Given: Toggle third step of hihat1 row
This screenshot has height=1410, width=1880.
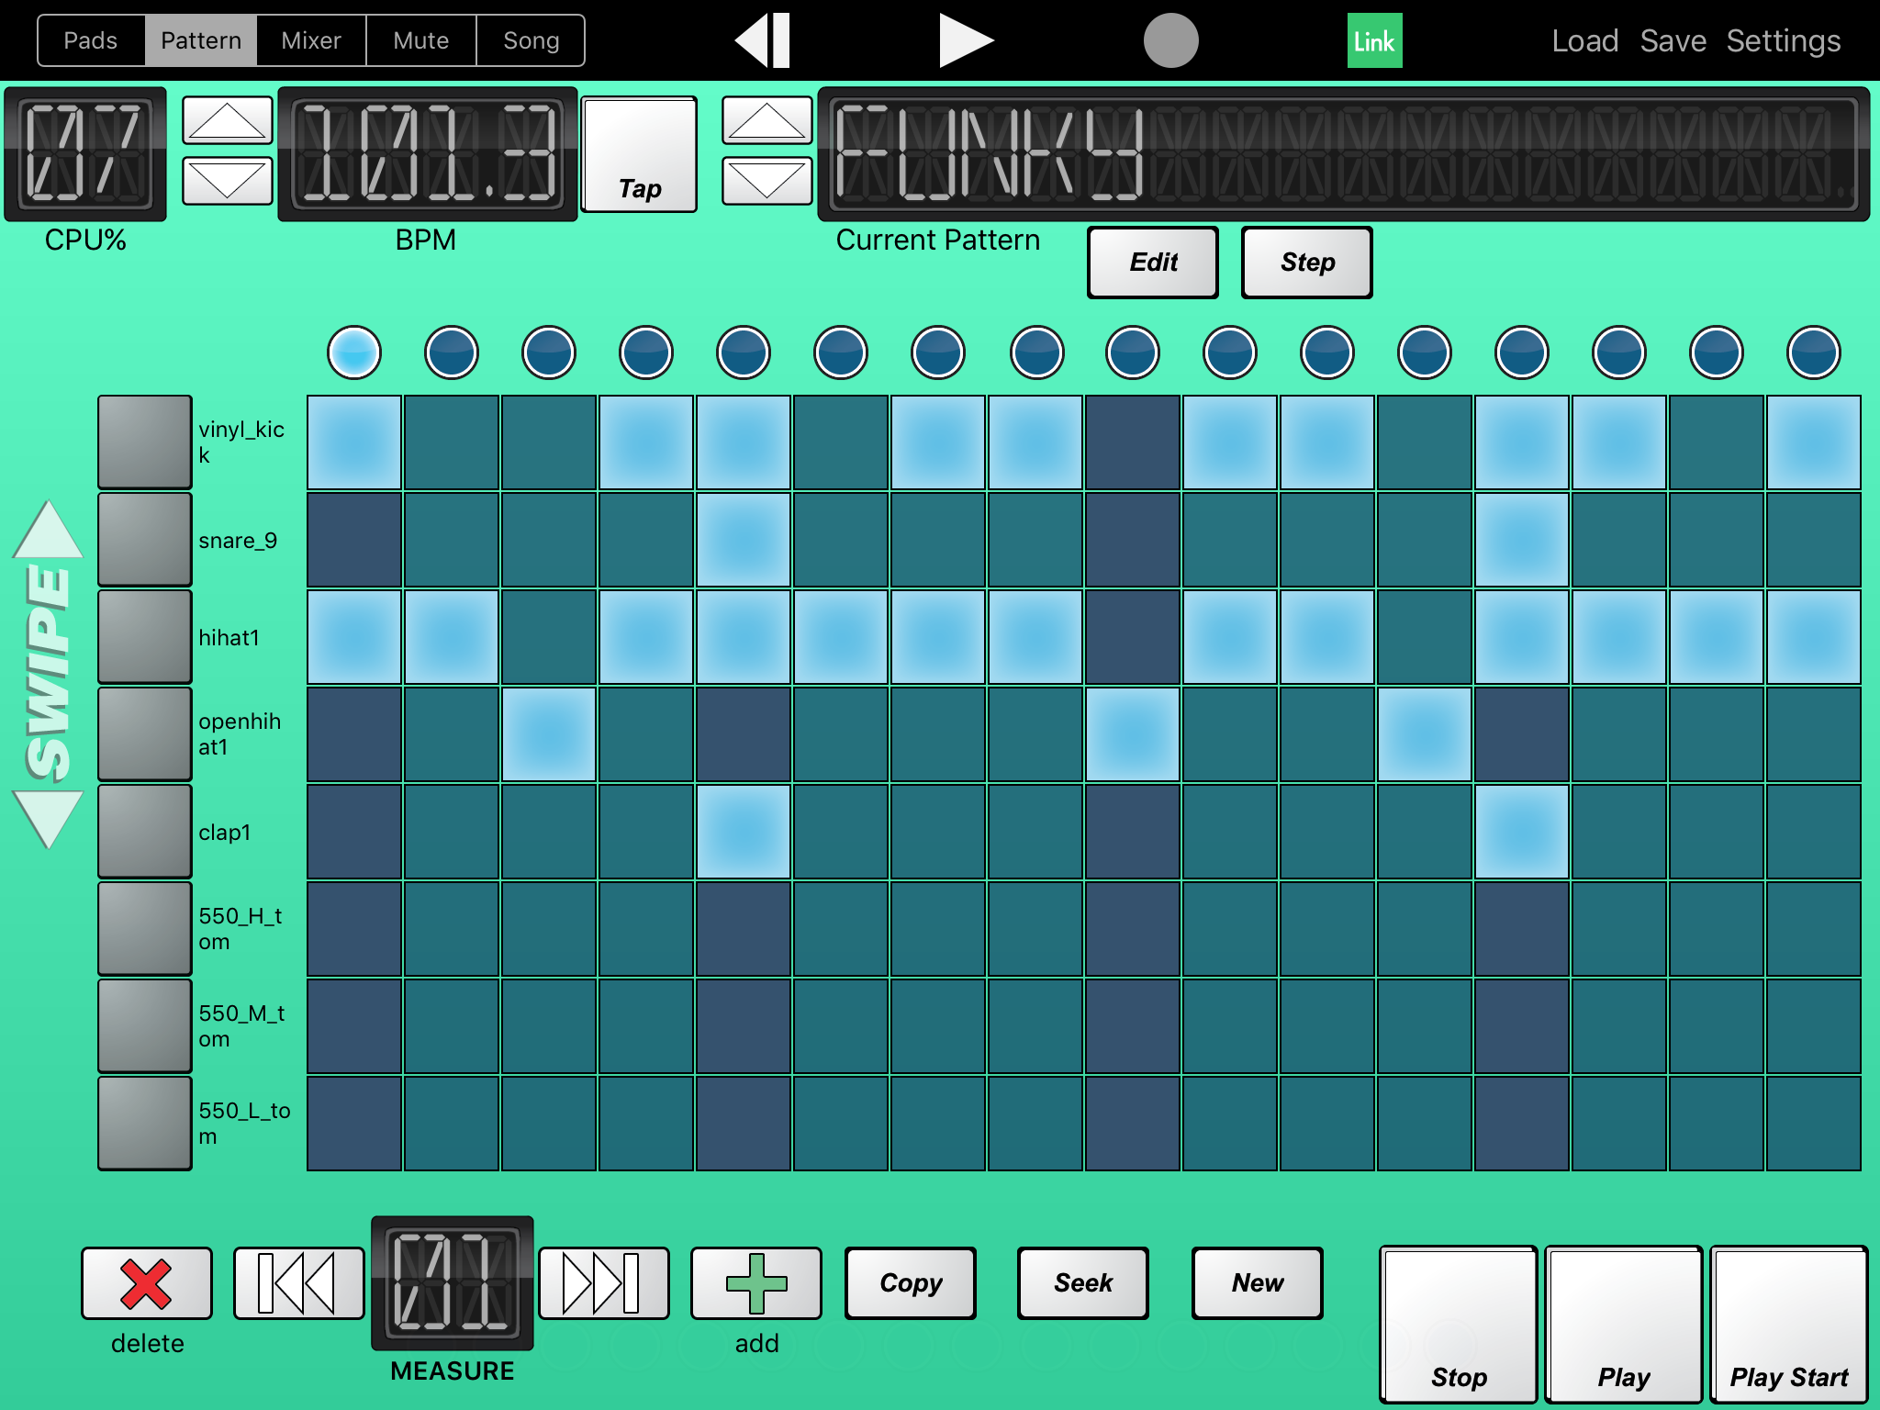Looking at the screenshot, I should click(549, 637).
